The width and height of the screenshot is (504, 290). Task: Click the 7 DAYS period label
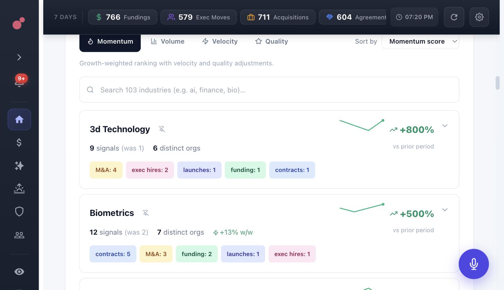pyautogui.click(x=65, y=17)
